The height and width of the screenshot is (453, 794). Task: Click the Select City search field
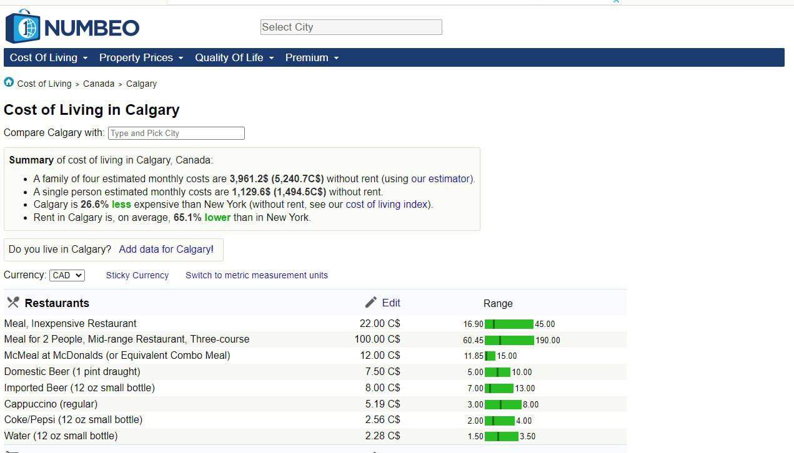point(351,27)
